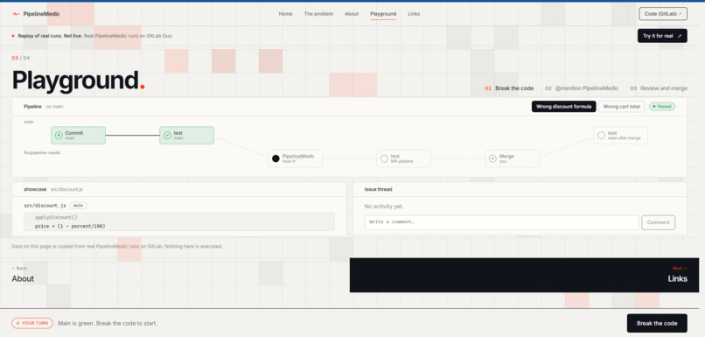The image size is (705, 337).
Task: Click the PipelineMedic pulse logo icon
Action: point(15,14)
